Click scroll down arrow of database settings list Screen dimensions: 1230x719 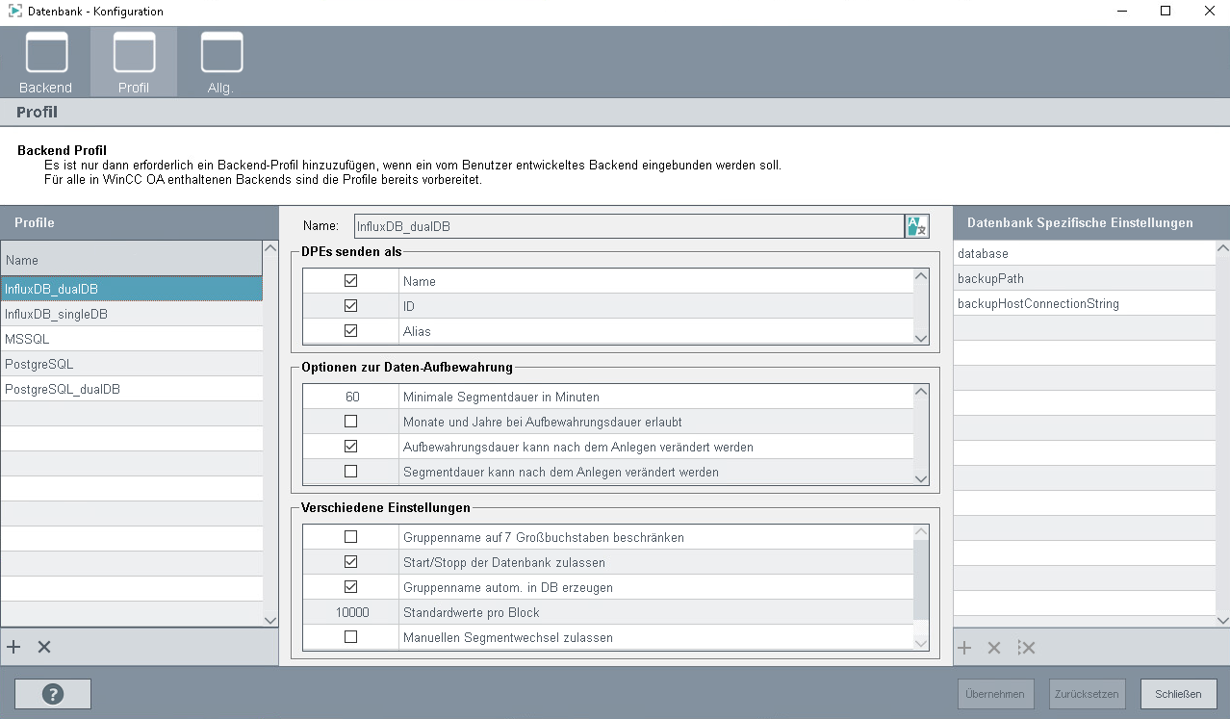[1223, 622]
